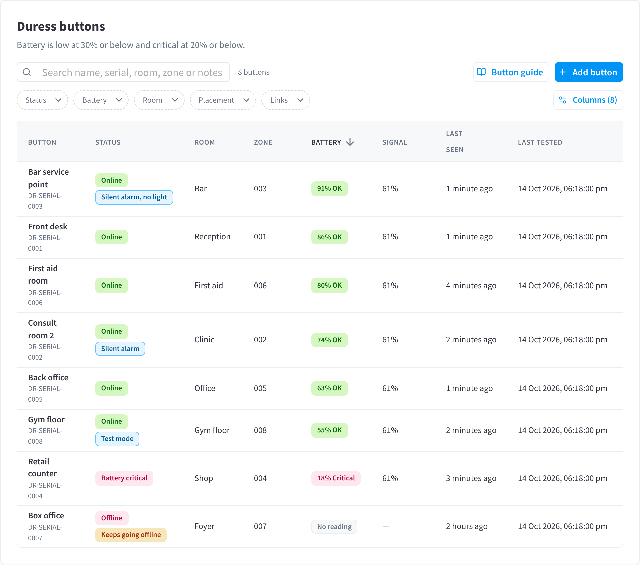Sort by the Button column header

point(42,142)
